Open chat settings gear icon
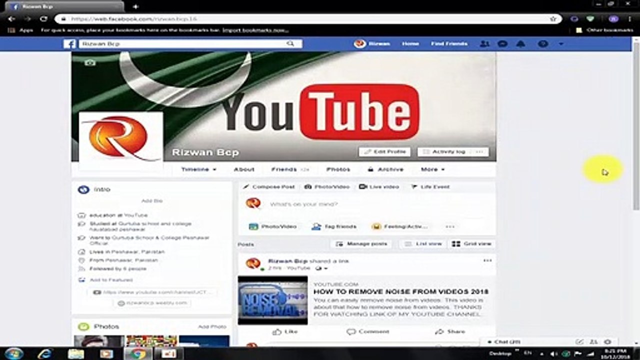640x360 pixels. 607,342
